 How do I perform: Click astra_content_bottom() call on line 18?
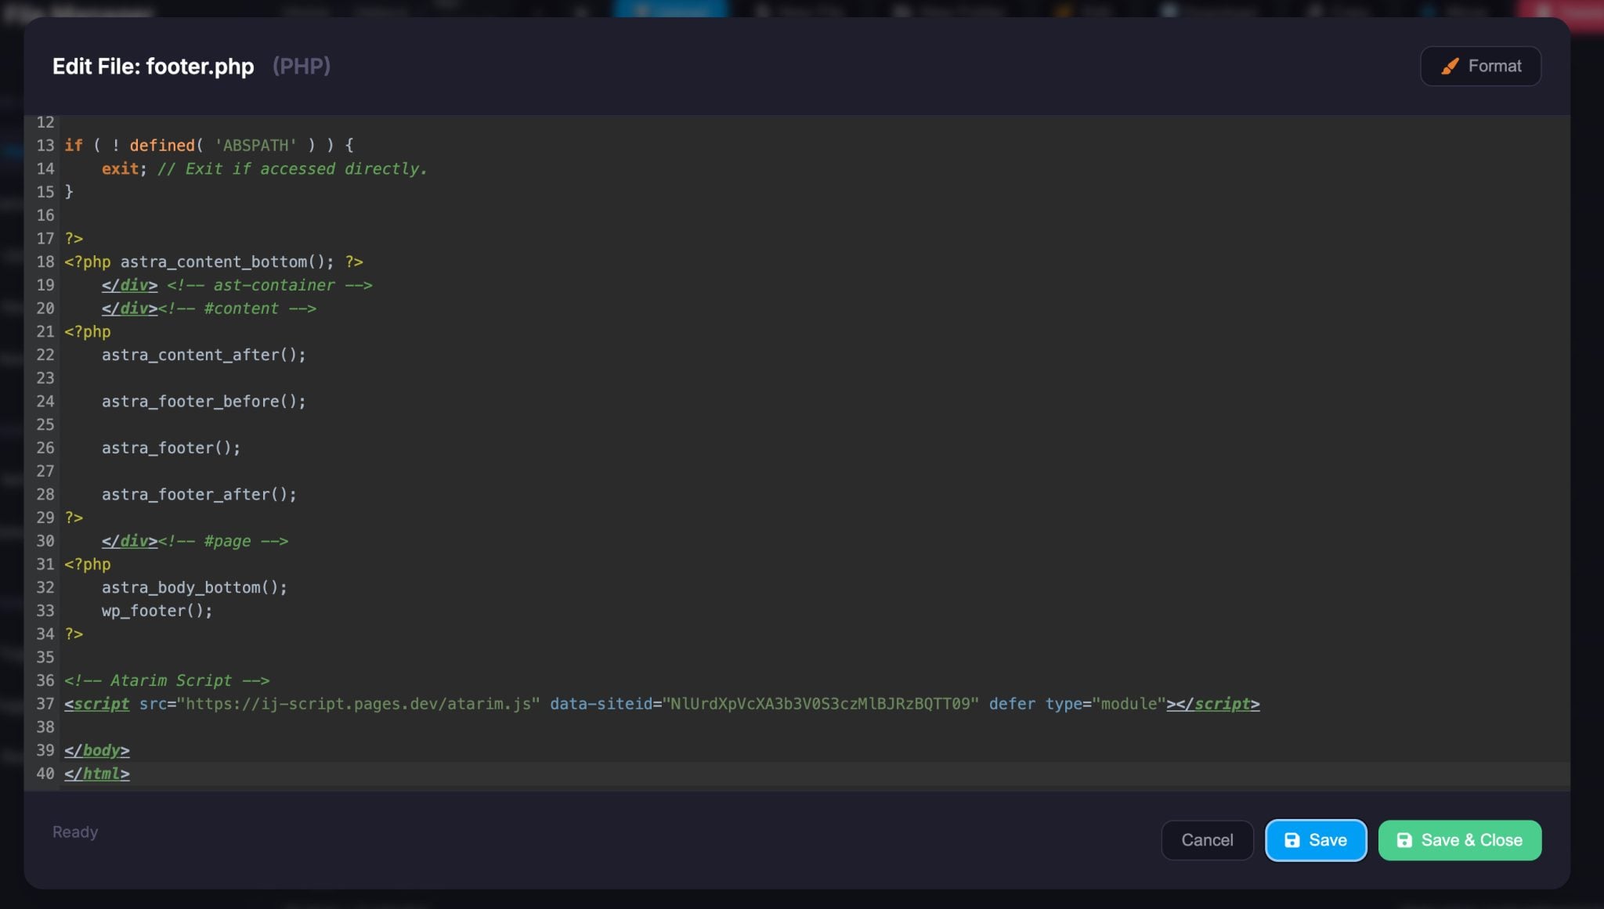226,262
